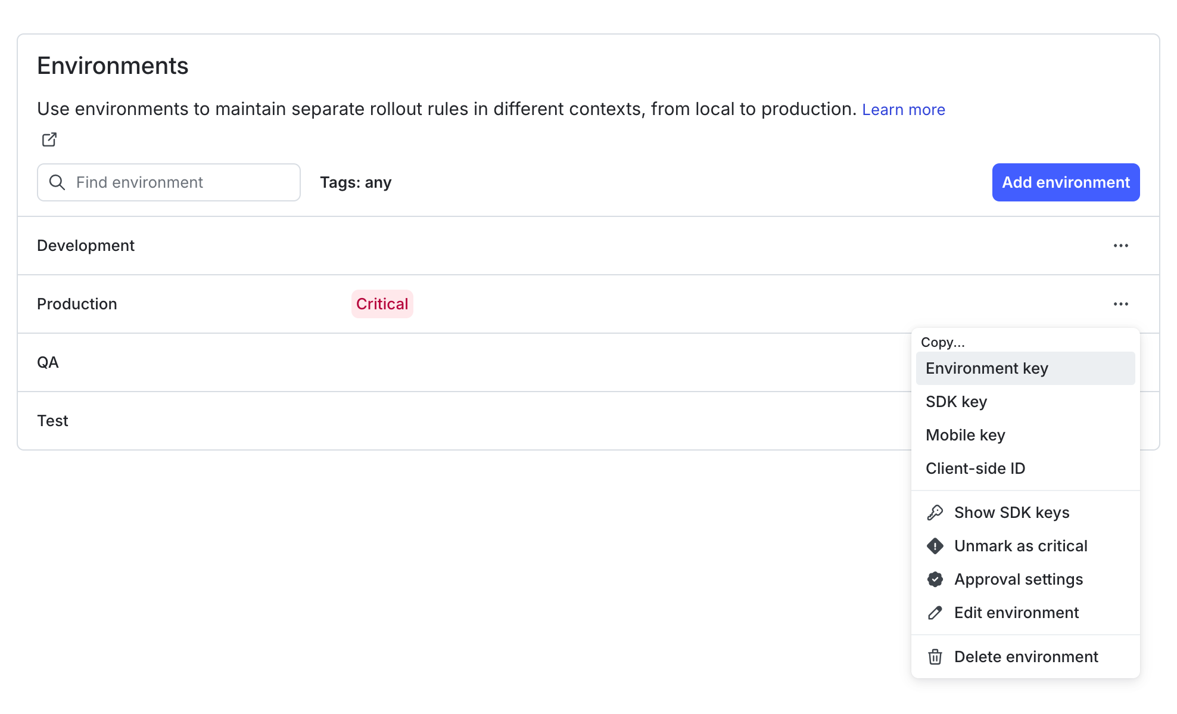
Task: Click the Delete environment trash icon
Action: pyautogui.click(x=935, y=656)
